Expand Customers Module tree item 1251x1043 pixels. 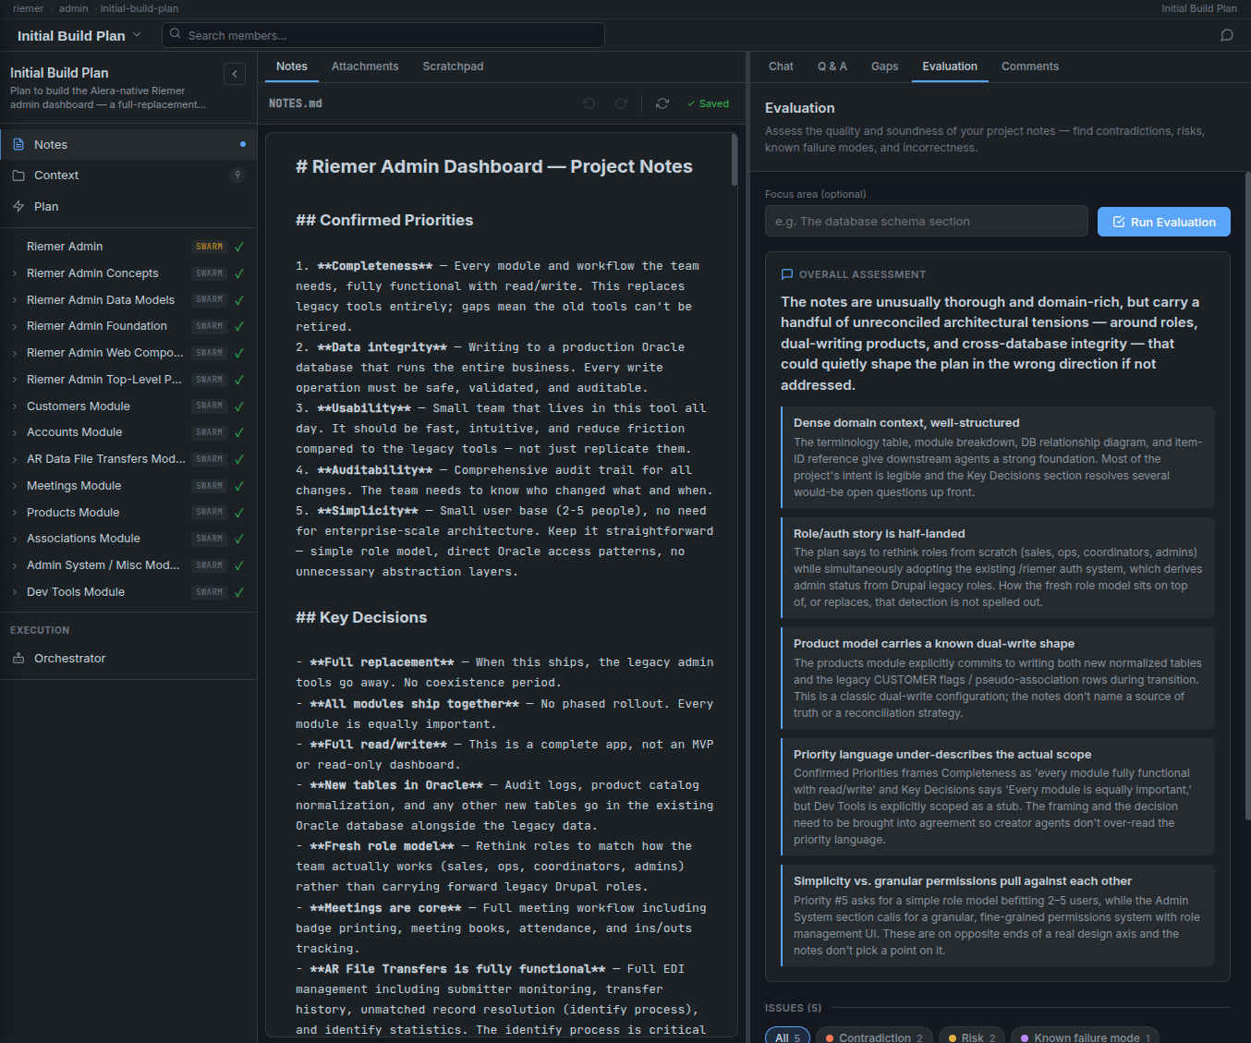[x=15, y=406]
